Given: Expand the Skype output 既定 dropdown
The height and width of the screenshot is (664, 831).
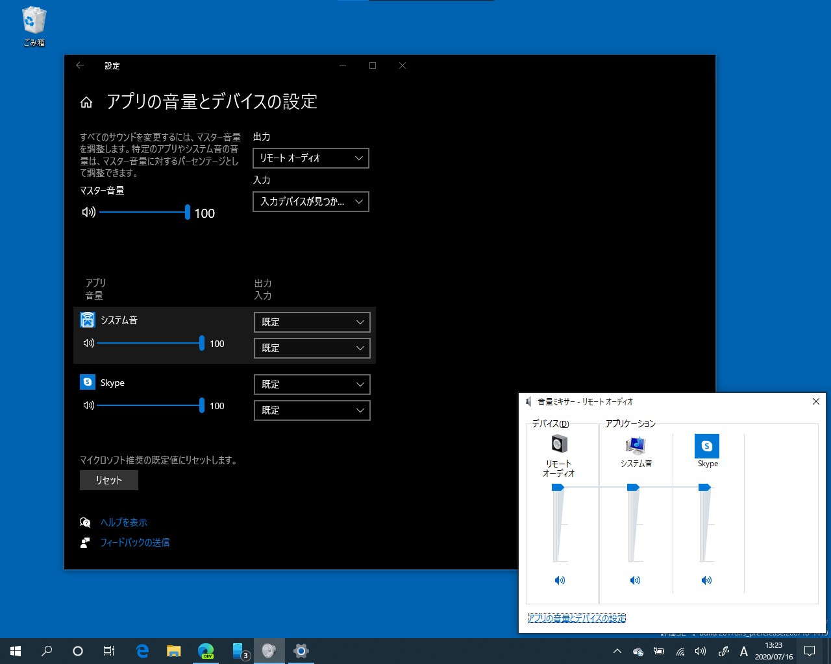Looking at the screenshot, I should [312, 385].
